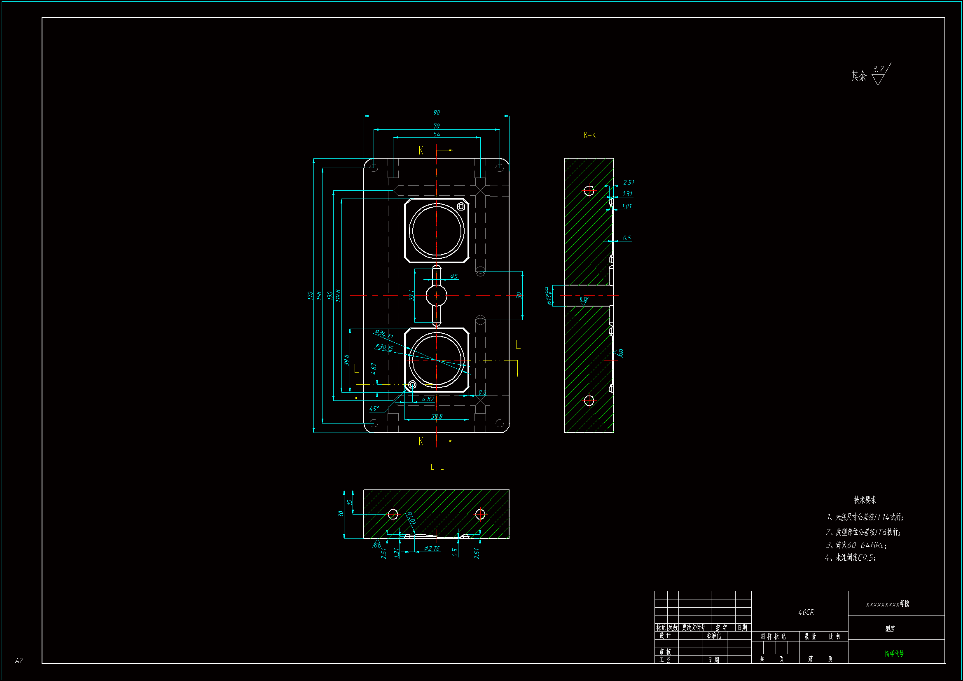Click the 45° chamfer angle dimension
Viewport: 963px width, 681px height.
coord(374,409)
